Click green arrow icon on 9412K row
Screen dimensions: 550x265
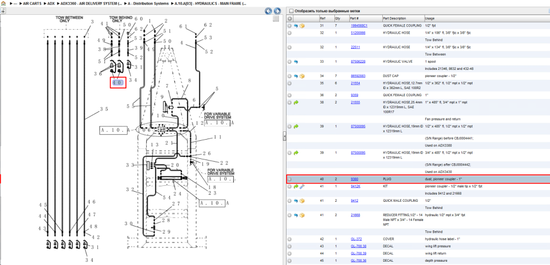click(296, 186)
